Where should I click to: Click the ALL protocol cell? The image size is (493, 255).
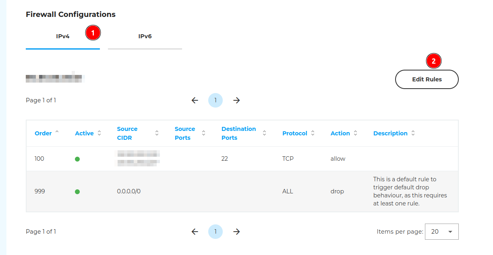coord(288,191)
